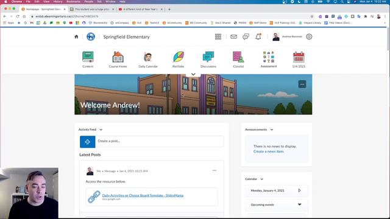Click the macOS Spotlight search icon
The image size is (390, 219).
tap(342, 1)
